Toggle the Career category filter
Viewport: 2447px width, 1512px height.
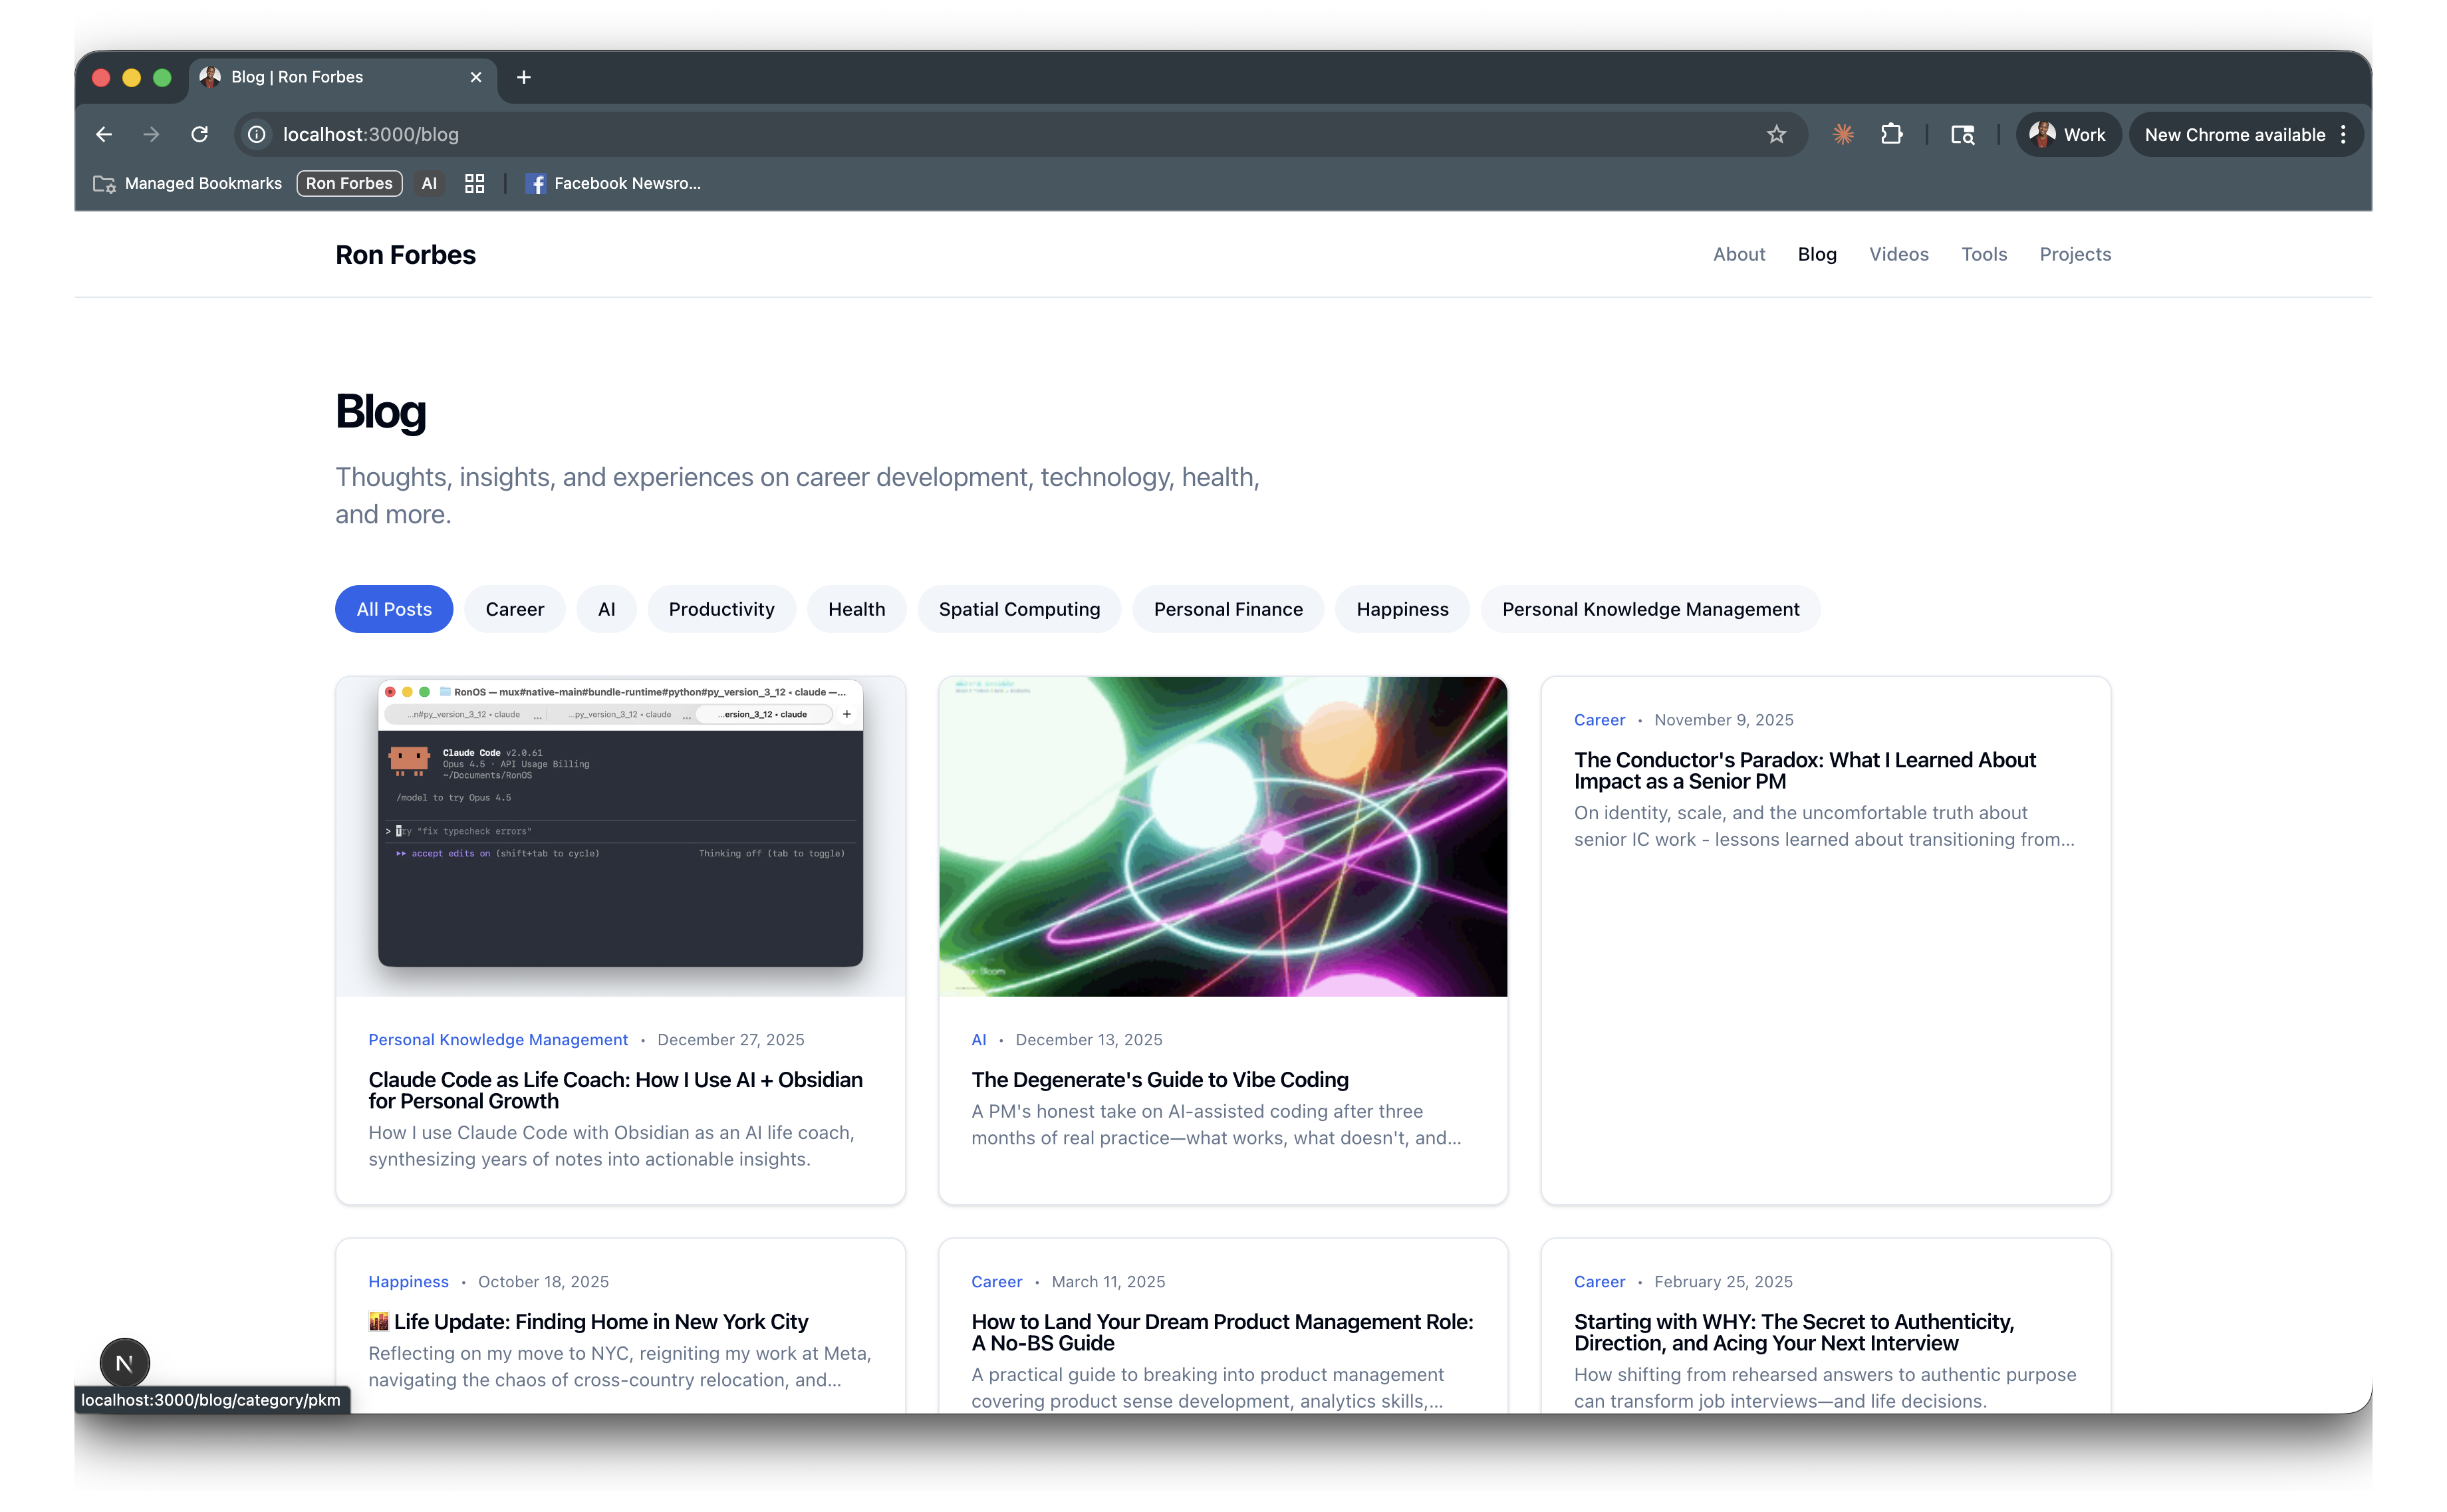(x=514, y=609)
